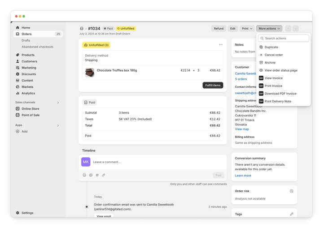Image resolution: width=323 pixels, height=228 pixels.
Task: Select Duplicate from actions menu
Action: 284,47
